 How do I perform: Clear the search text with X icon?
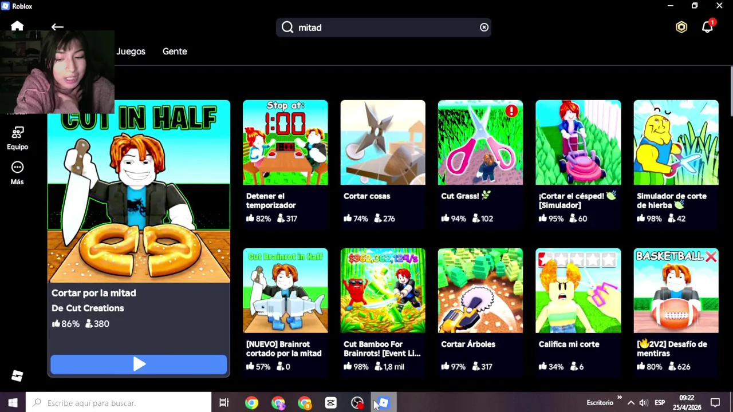484,27
